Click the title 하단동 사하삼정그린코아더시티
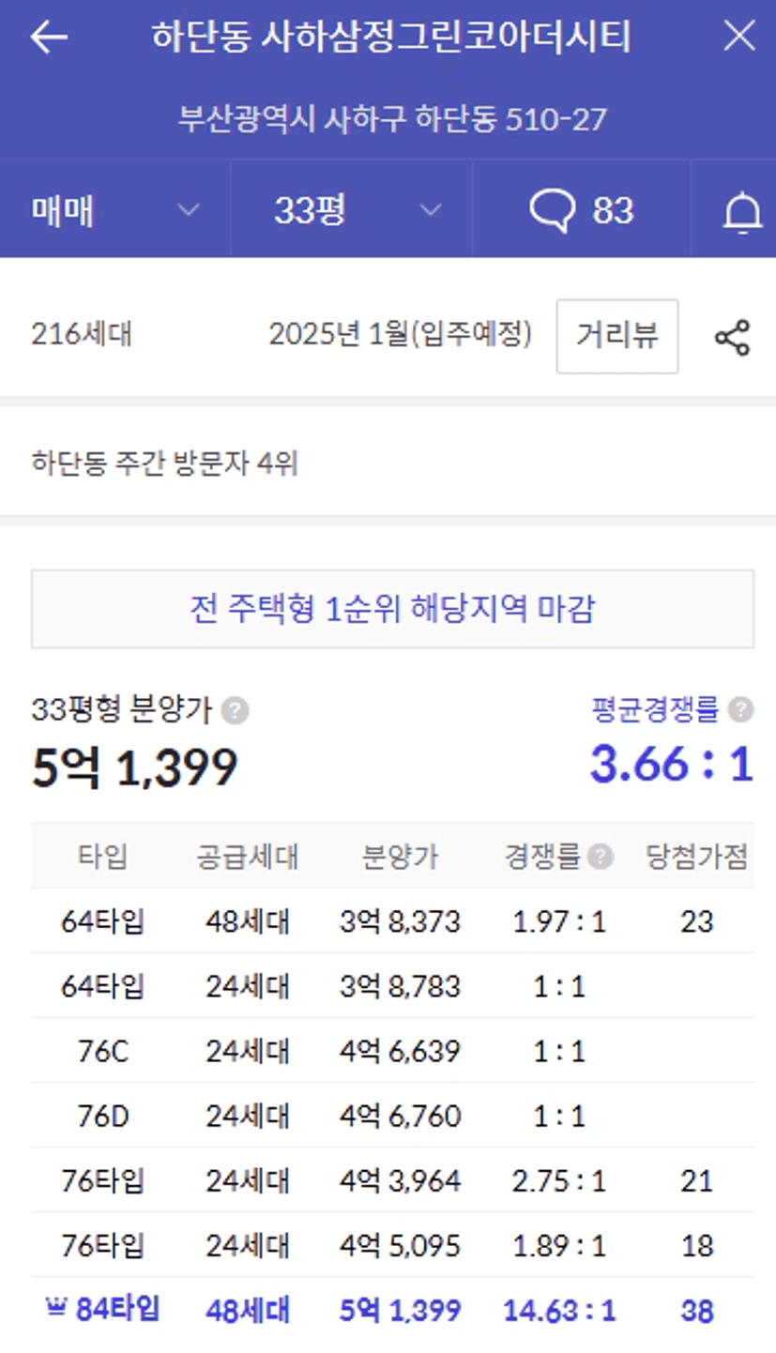This screenshot has width=776, height=1353. coord(391,38)
